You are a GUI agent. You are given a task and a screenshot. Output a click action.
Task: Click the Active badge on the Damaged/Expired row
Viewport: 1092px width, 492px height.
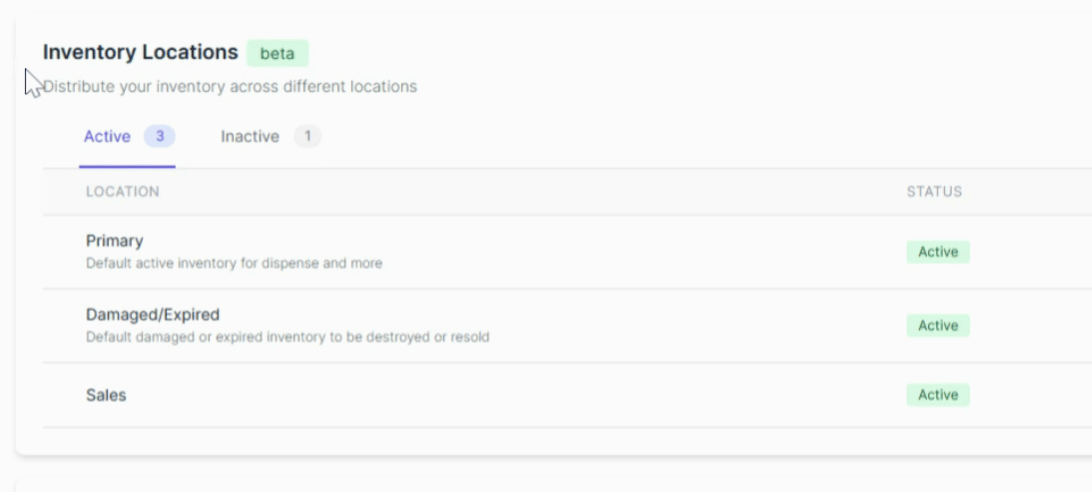938,325
